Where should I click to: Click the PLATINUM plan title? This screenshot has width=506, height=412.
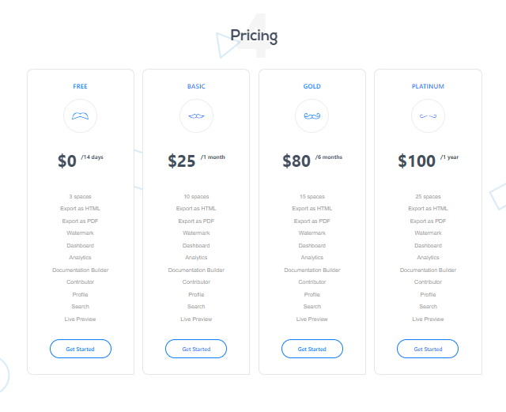428,86
